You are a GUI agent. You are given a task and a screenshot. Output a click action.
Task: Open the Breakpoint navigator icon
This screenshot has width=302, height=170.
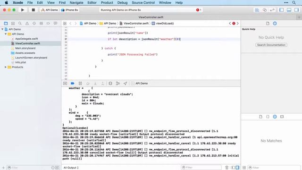point(48,23)
